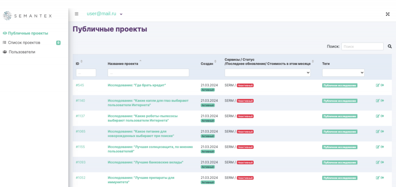396x187 pixels.
Task: Edit project #1052 using pencil icon
Action: pyautogui.click(x=378, y=178)
